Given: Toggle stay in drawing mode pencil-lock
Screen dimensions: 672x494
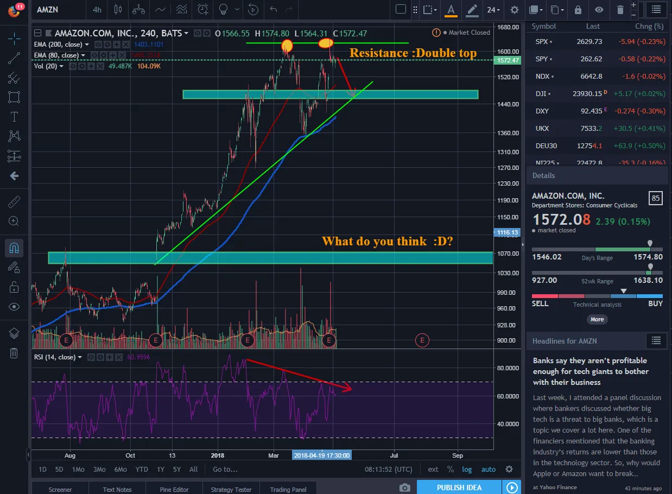Looking at the screenshot, I should click(x=15, y=267).
